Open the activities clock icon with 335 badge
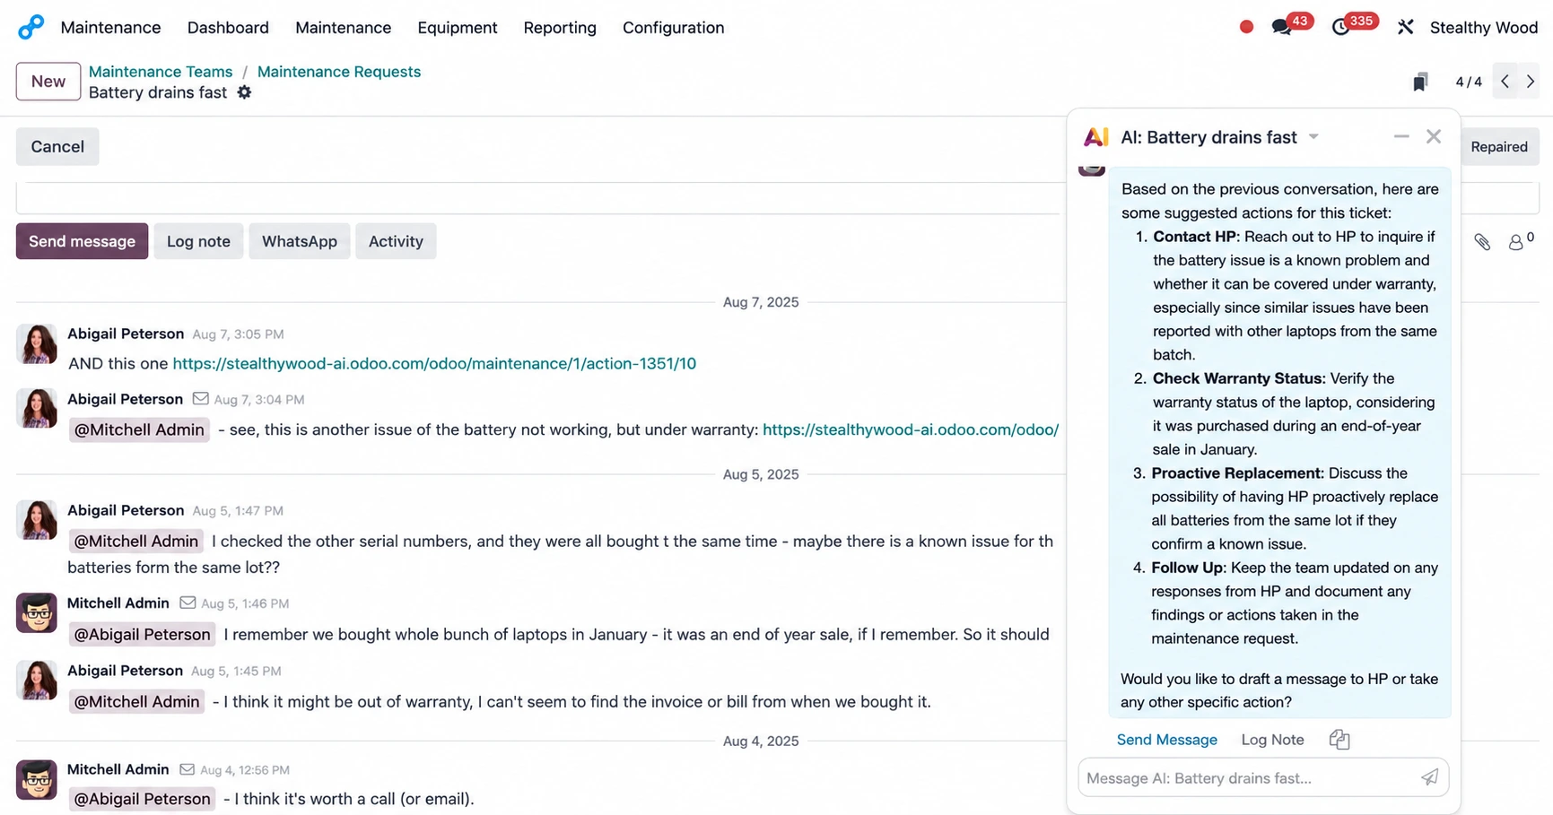This screenshot has width=1553, height=815. pos(1340,28)
